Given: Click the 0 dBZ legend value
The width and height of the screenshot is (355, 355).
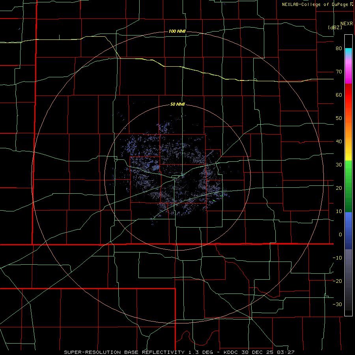Looking at the screenshot, I should pyautogui.click(x=340, y=235).
